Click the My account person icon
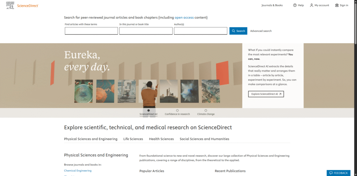The image size is (357, 176). [312, 5]
